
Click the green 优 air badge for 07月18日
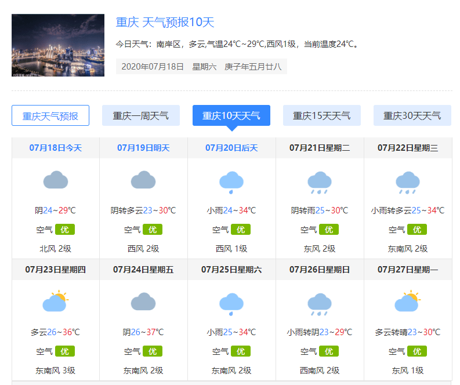point(64,230)
